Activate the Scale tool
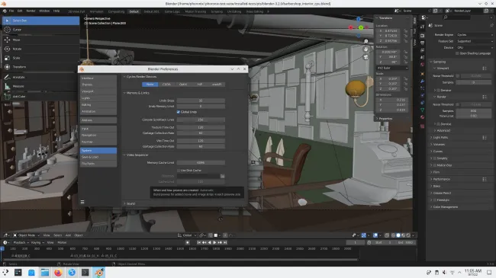Viewport: 496px width, 278px height. pos(40,58)
